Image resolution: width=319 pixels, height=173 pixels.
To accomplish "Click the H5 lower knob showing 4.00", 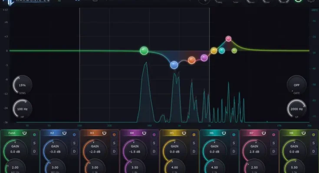I will [175, 167].
